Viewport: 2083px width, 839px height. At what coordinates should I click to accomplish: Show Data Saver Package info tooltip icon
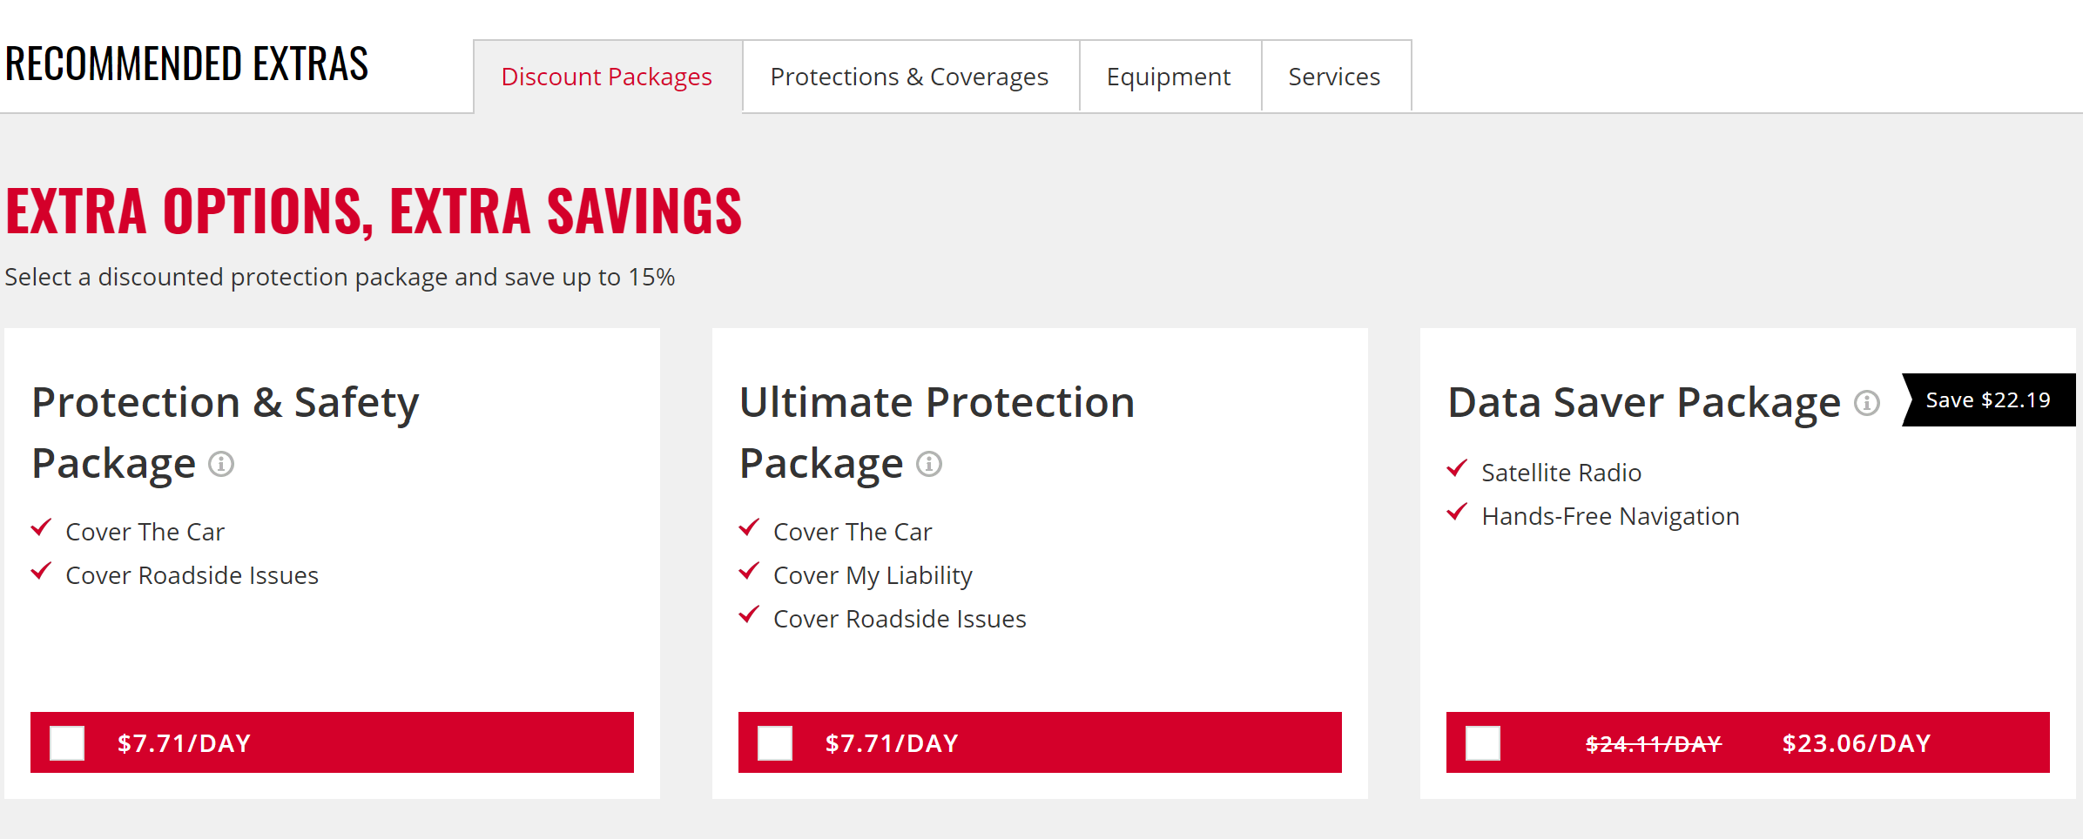click(x=1867, y=403)
